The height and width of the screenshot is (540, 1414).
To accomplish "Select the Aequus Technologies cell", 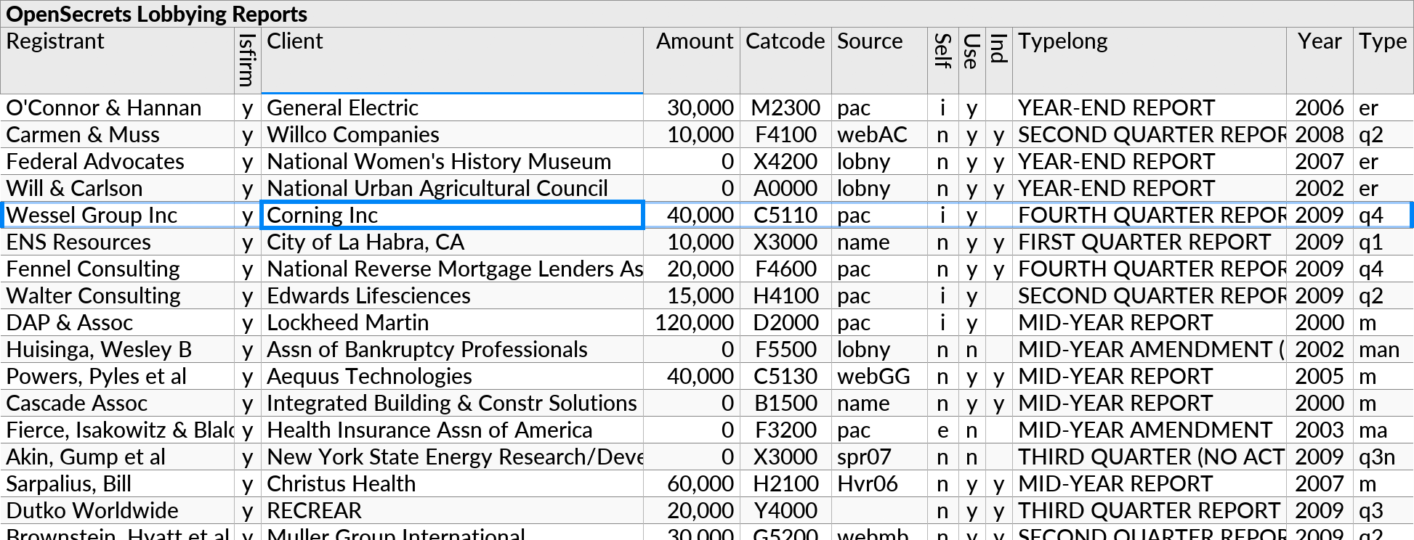I will [x=452, y=376].
